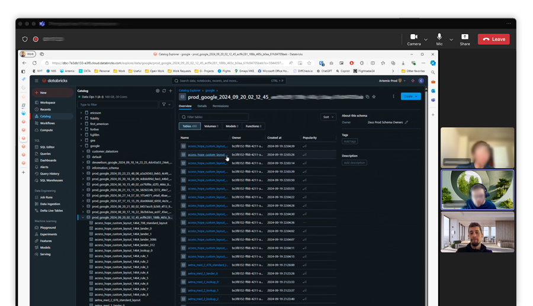Select the Overview tab
The image size is (533, 306).
click(185, 106)
